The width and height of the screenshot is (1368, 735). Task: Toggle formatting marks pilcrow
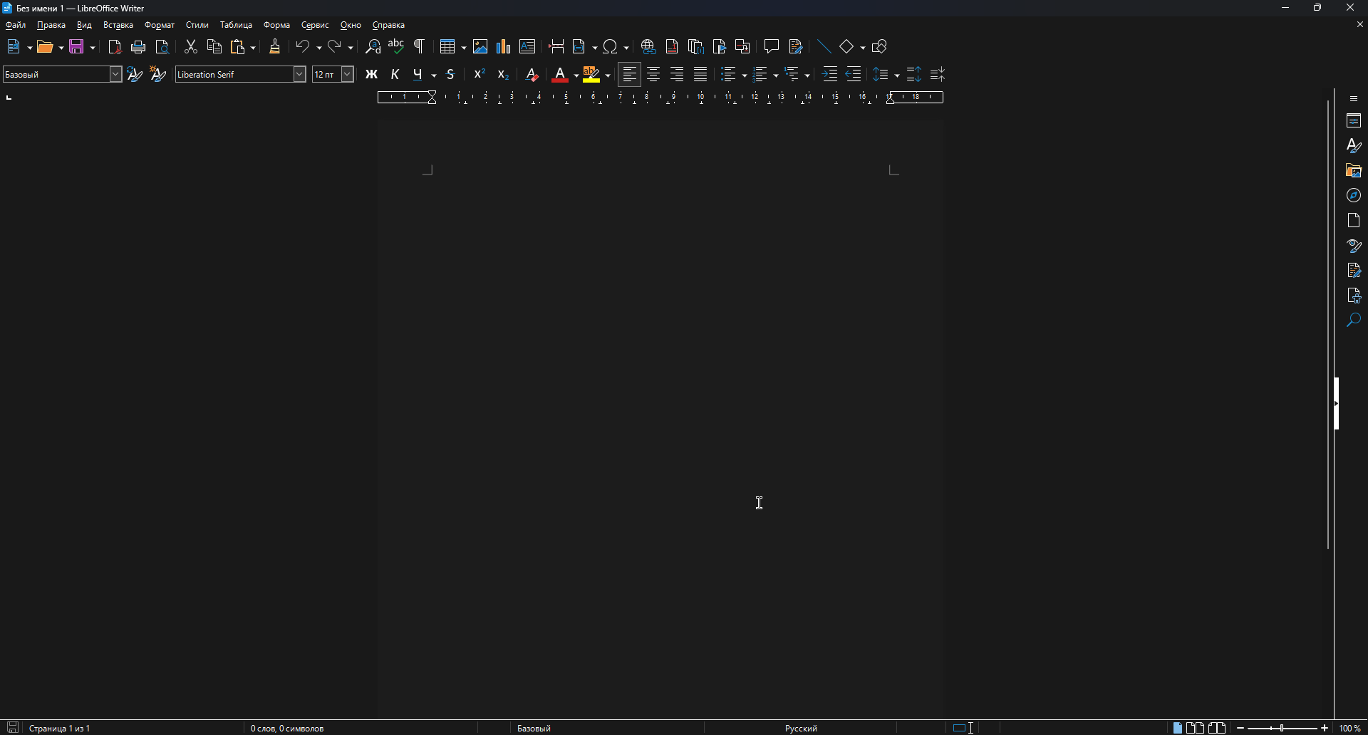pyautogui.click(x=420, y=47)
